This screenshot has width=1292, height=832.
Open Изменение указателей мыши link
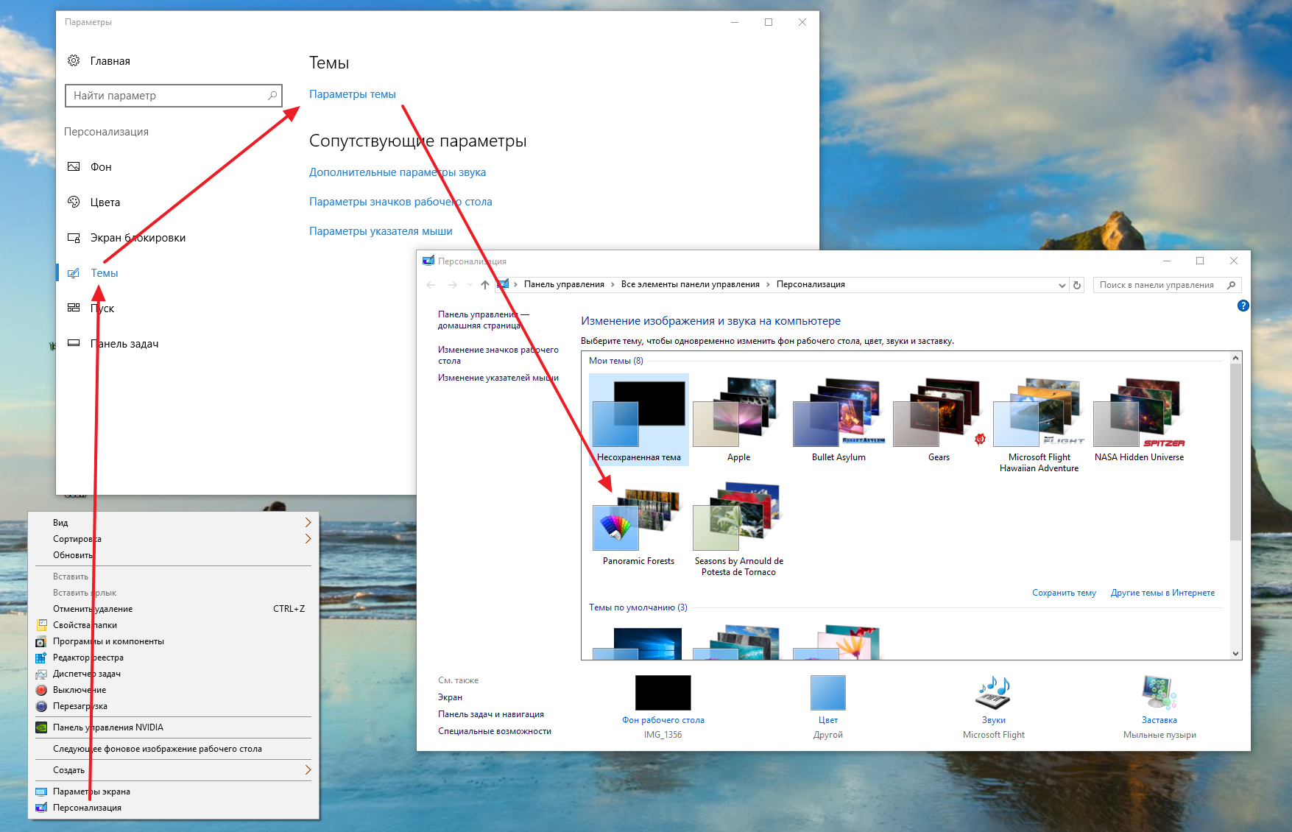point(498,378)
